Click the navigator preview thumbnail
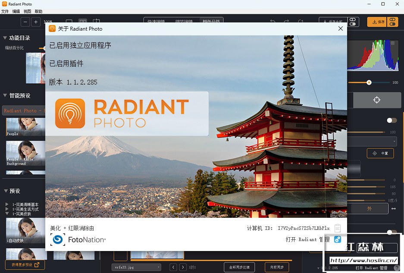The width and height of the screenshot is (404, 273). tap(35, 68)
